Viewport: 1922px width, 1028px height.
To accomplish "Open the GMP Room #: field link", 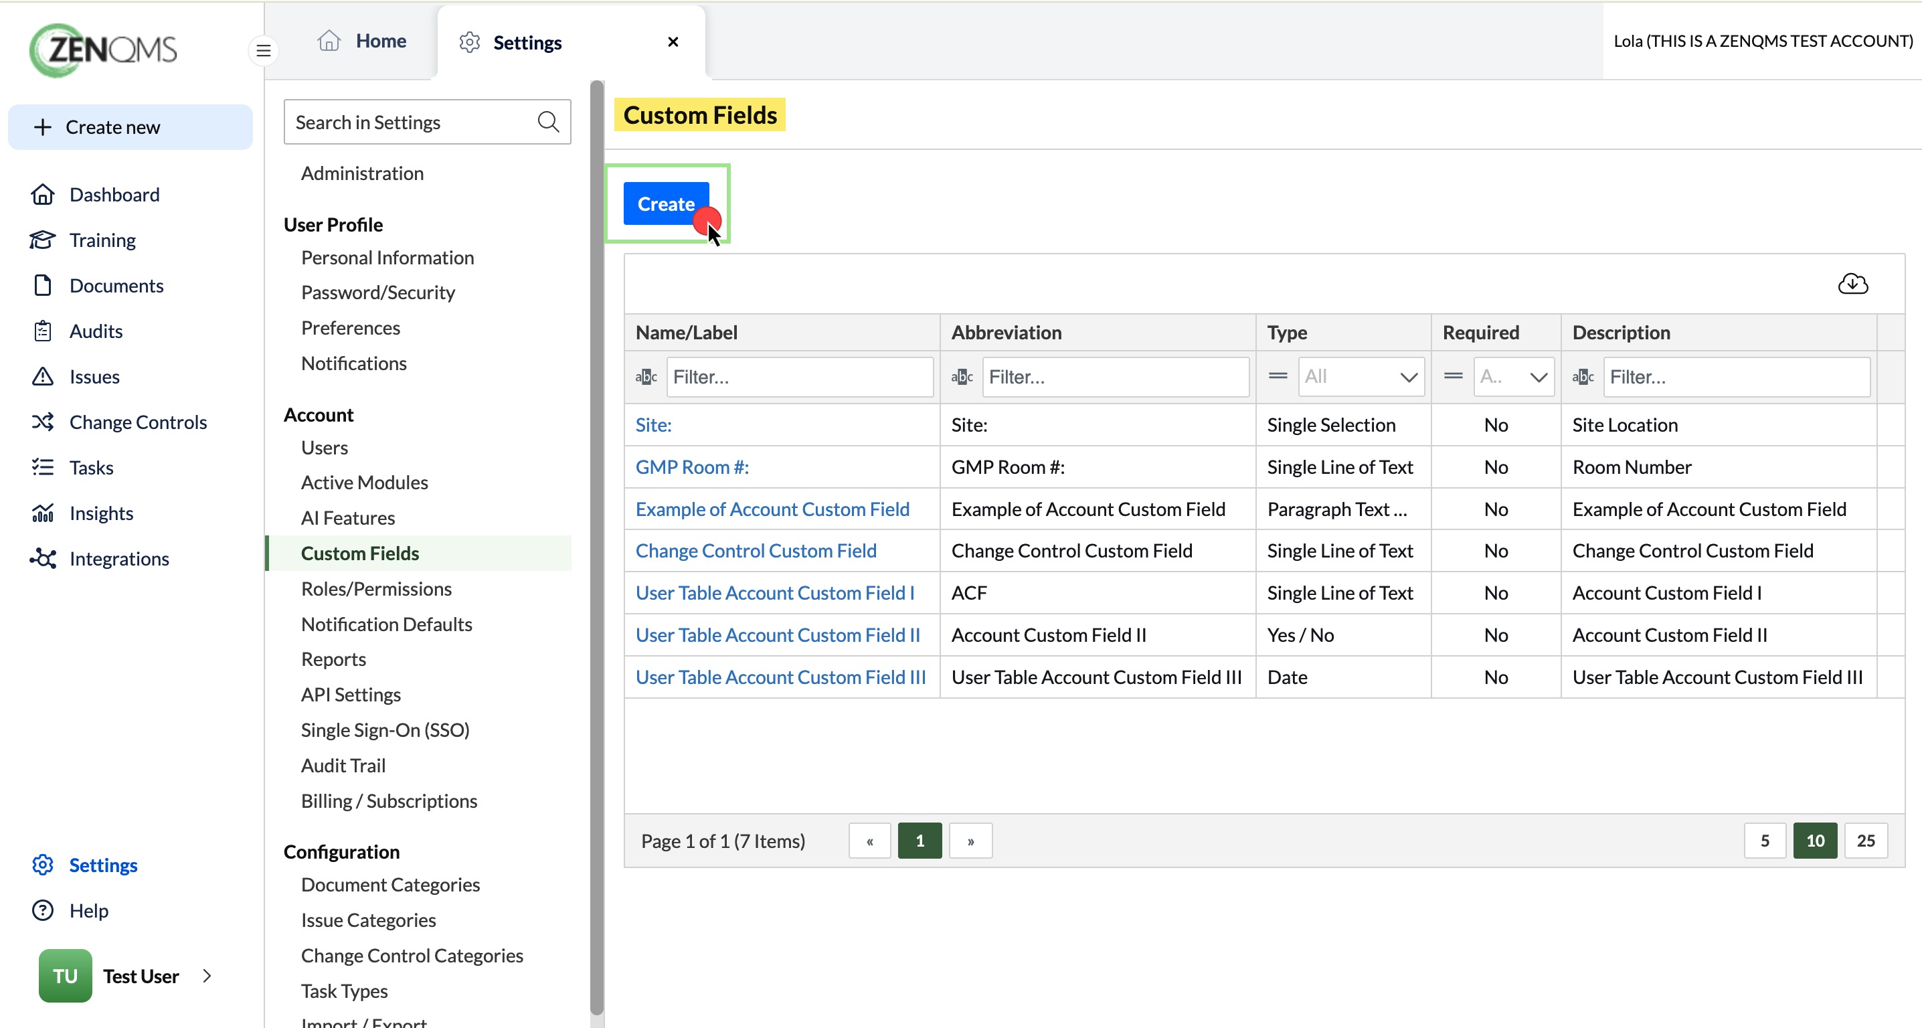I will point(693,467).
